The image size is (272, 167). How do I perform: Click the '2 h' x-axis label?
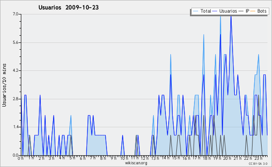41,158
